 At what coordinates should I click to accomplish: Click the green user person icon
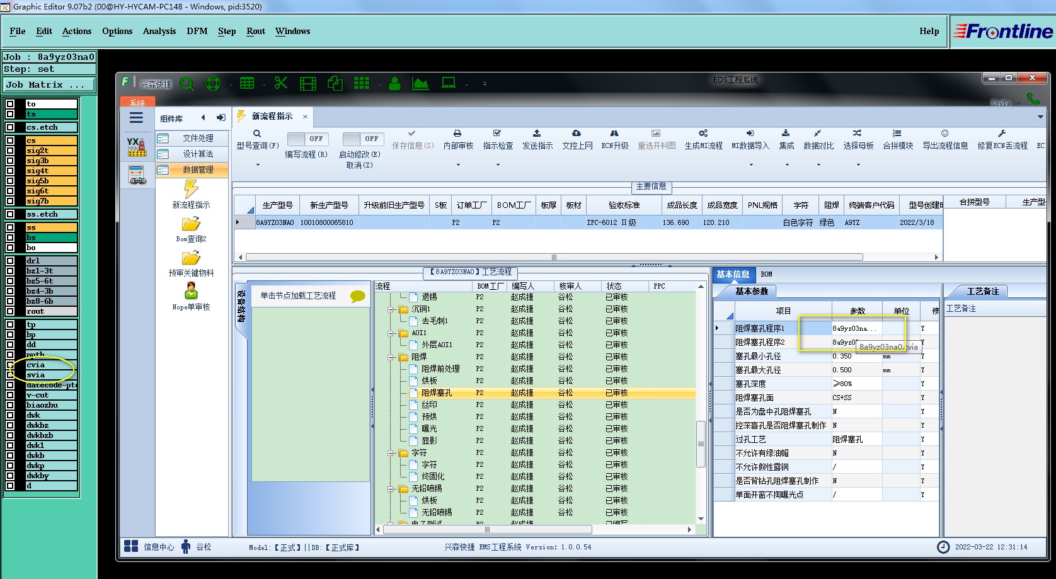(395, 83)
